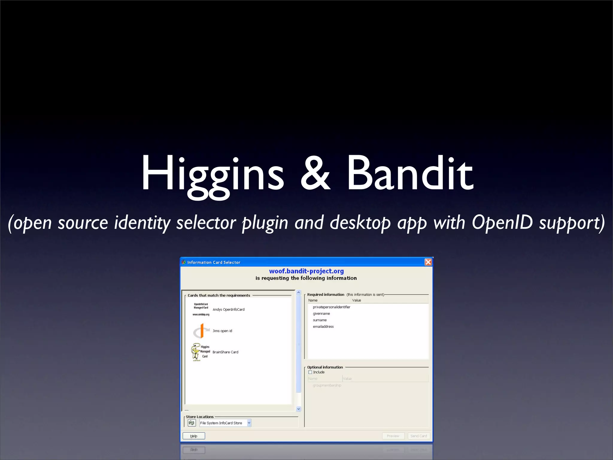Click scroll up arrow of cards list
613x460 pixels.
click(x=298, y=292)
